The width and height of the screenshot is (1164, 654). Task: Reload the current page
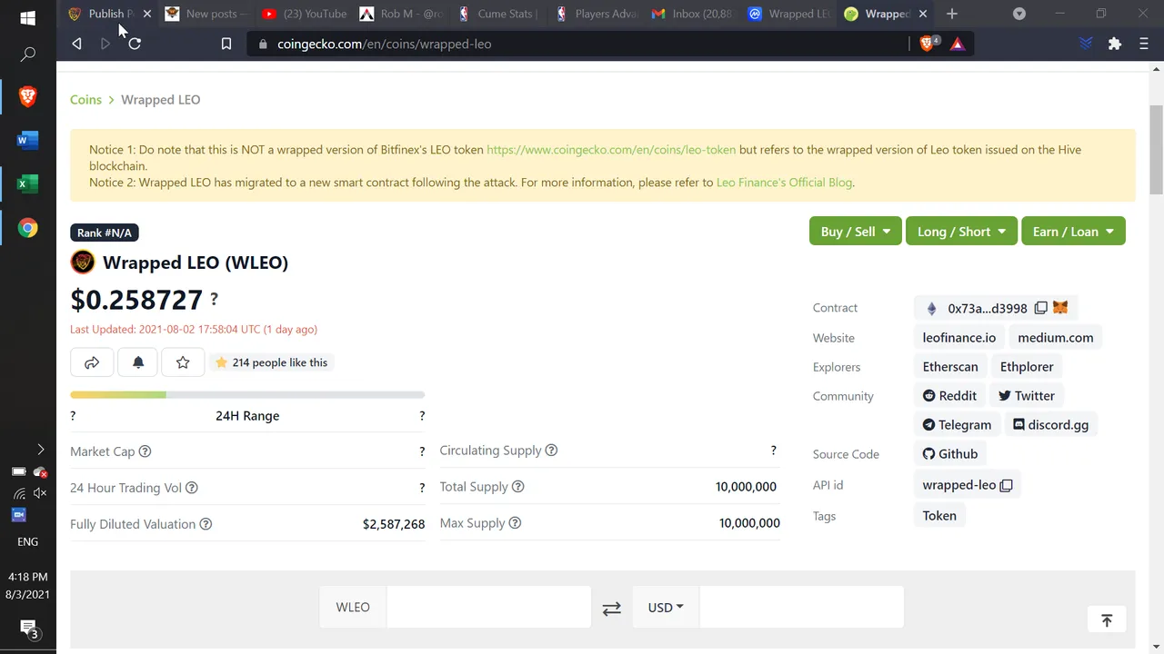(x=135, y=44)
